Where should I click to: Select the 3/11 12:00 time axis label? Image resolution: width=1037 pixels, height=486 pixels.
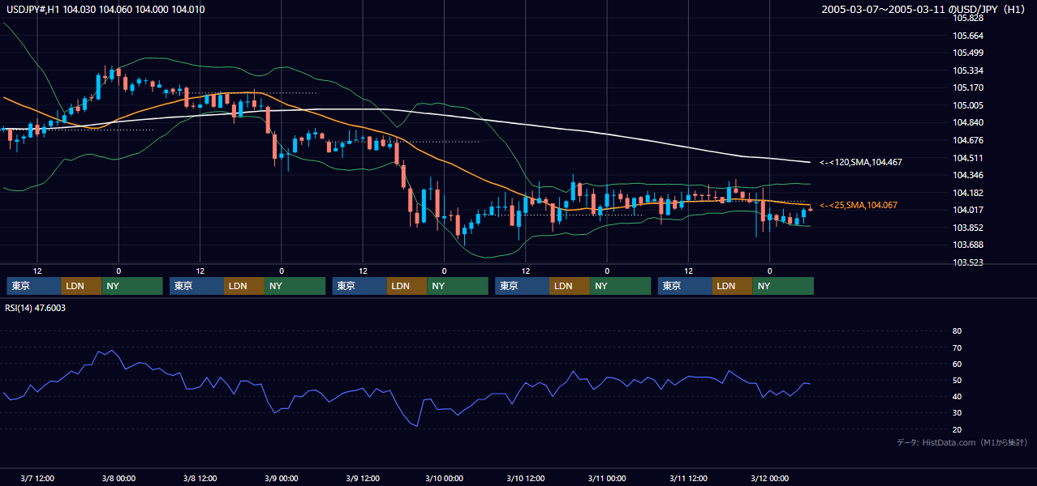coord(688,478)
